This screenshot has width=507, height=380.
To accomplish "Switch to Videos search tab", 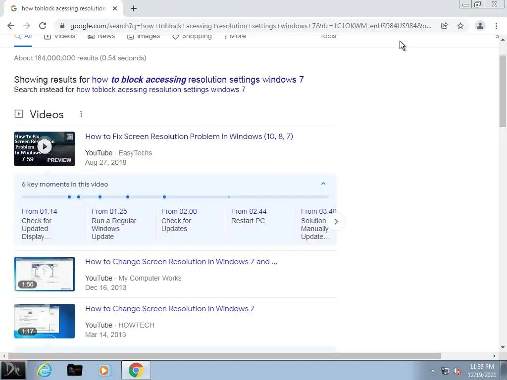I will [60, 36].
